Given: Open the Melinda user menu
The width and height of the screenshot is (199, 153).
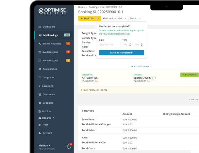Looking at the screenshot, I should coord(44,145).
